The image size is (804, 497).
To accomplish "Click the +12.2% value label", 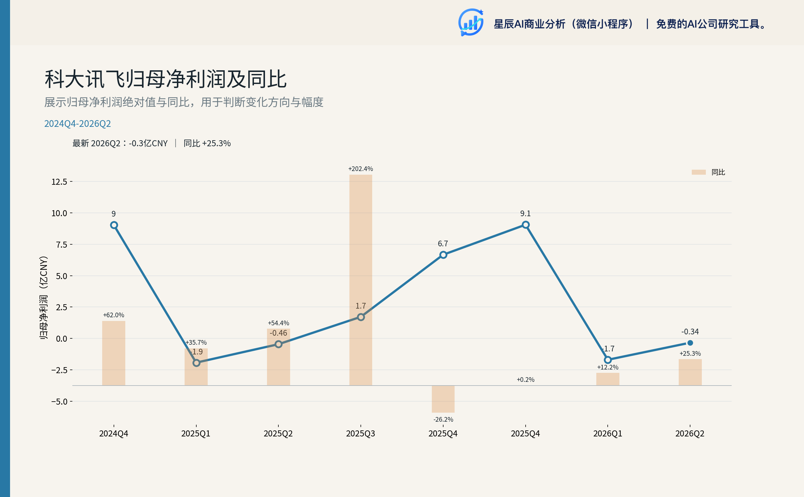I will tap(608, 367).
